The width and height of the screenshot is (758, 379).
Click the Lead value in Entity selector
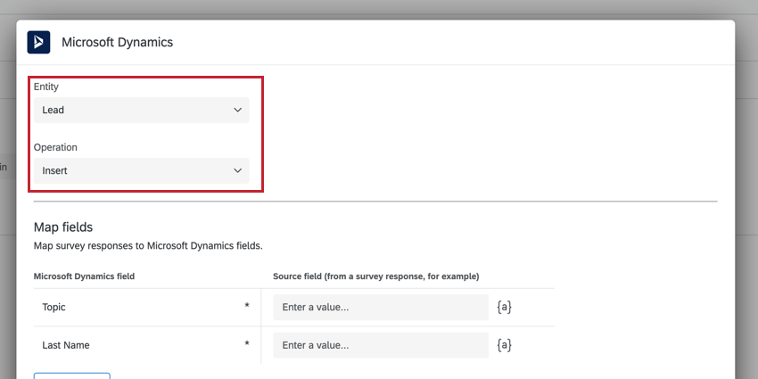tap(54, 111)
